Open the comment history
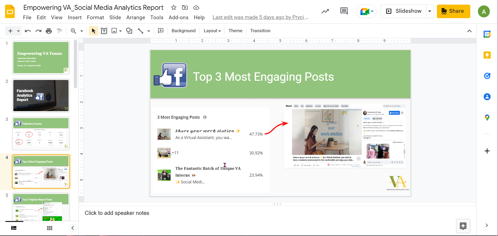 click(344, 11)
